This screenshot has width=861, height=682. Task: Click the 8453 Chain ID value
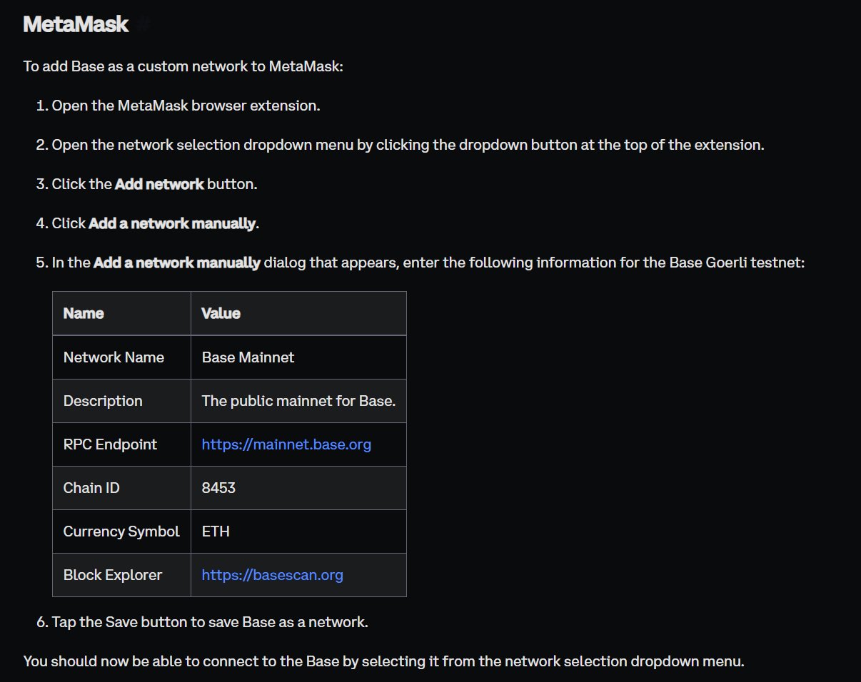click(x=218, y=488)
